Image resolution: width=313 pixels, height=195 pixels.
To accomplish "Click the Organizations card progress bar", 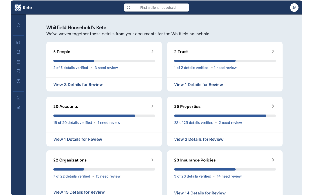I will (104, 170).
